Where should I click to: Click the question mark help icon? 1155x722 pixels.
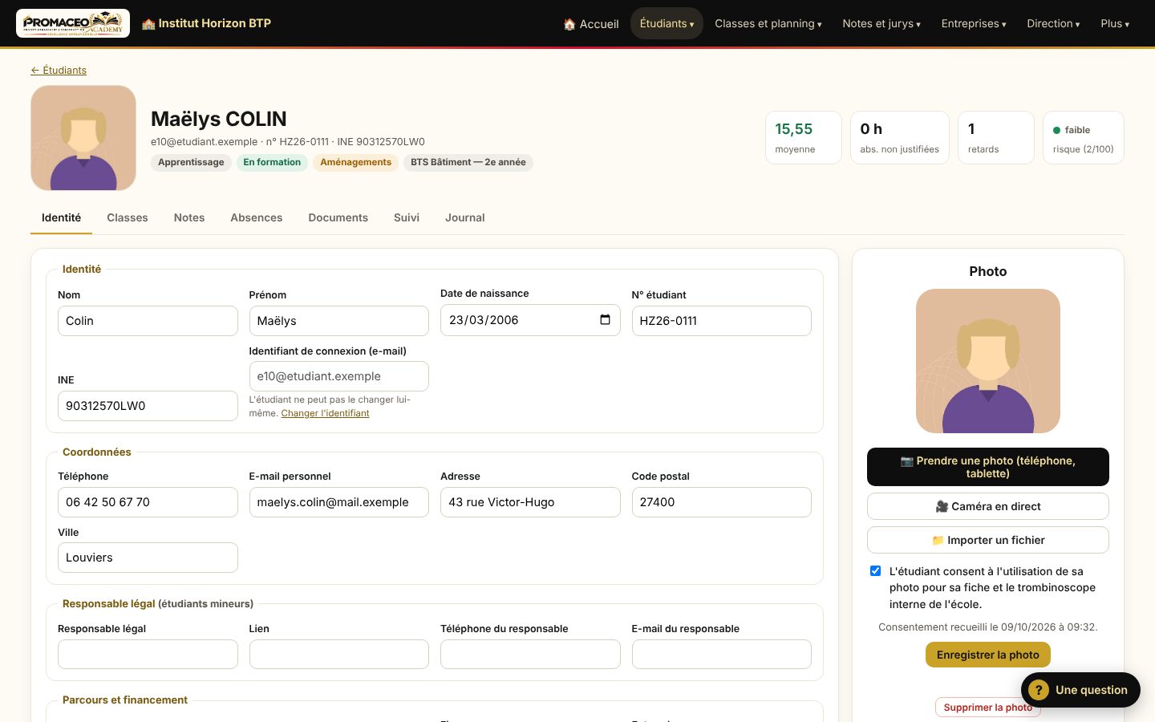click(x=1038, y=690)
